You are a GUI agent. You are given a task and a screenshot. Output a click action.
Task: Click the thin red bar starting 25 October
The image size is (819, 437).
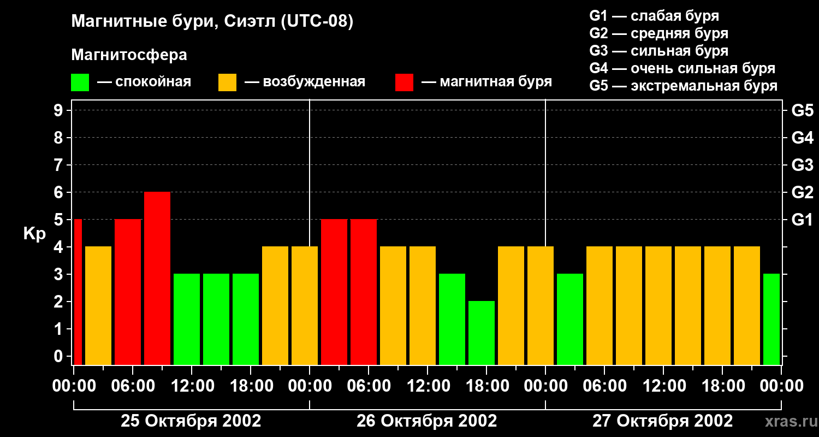[x=78, y=292]
